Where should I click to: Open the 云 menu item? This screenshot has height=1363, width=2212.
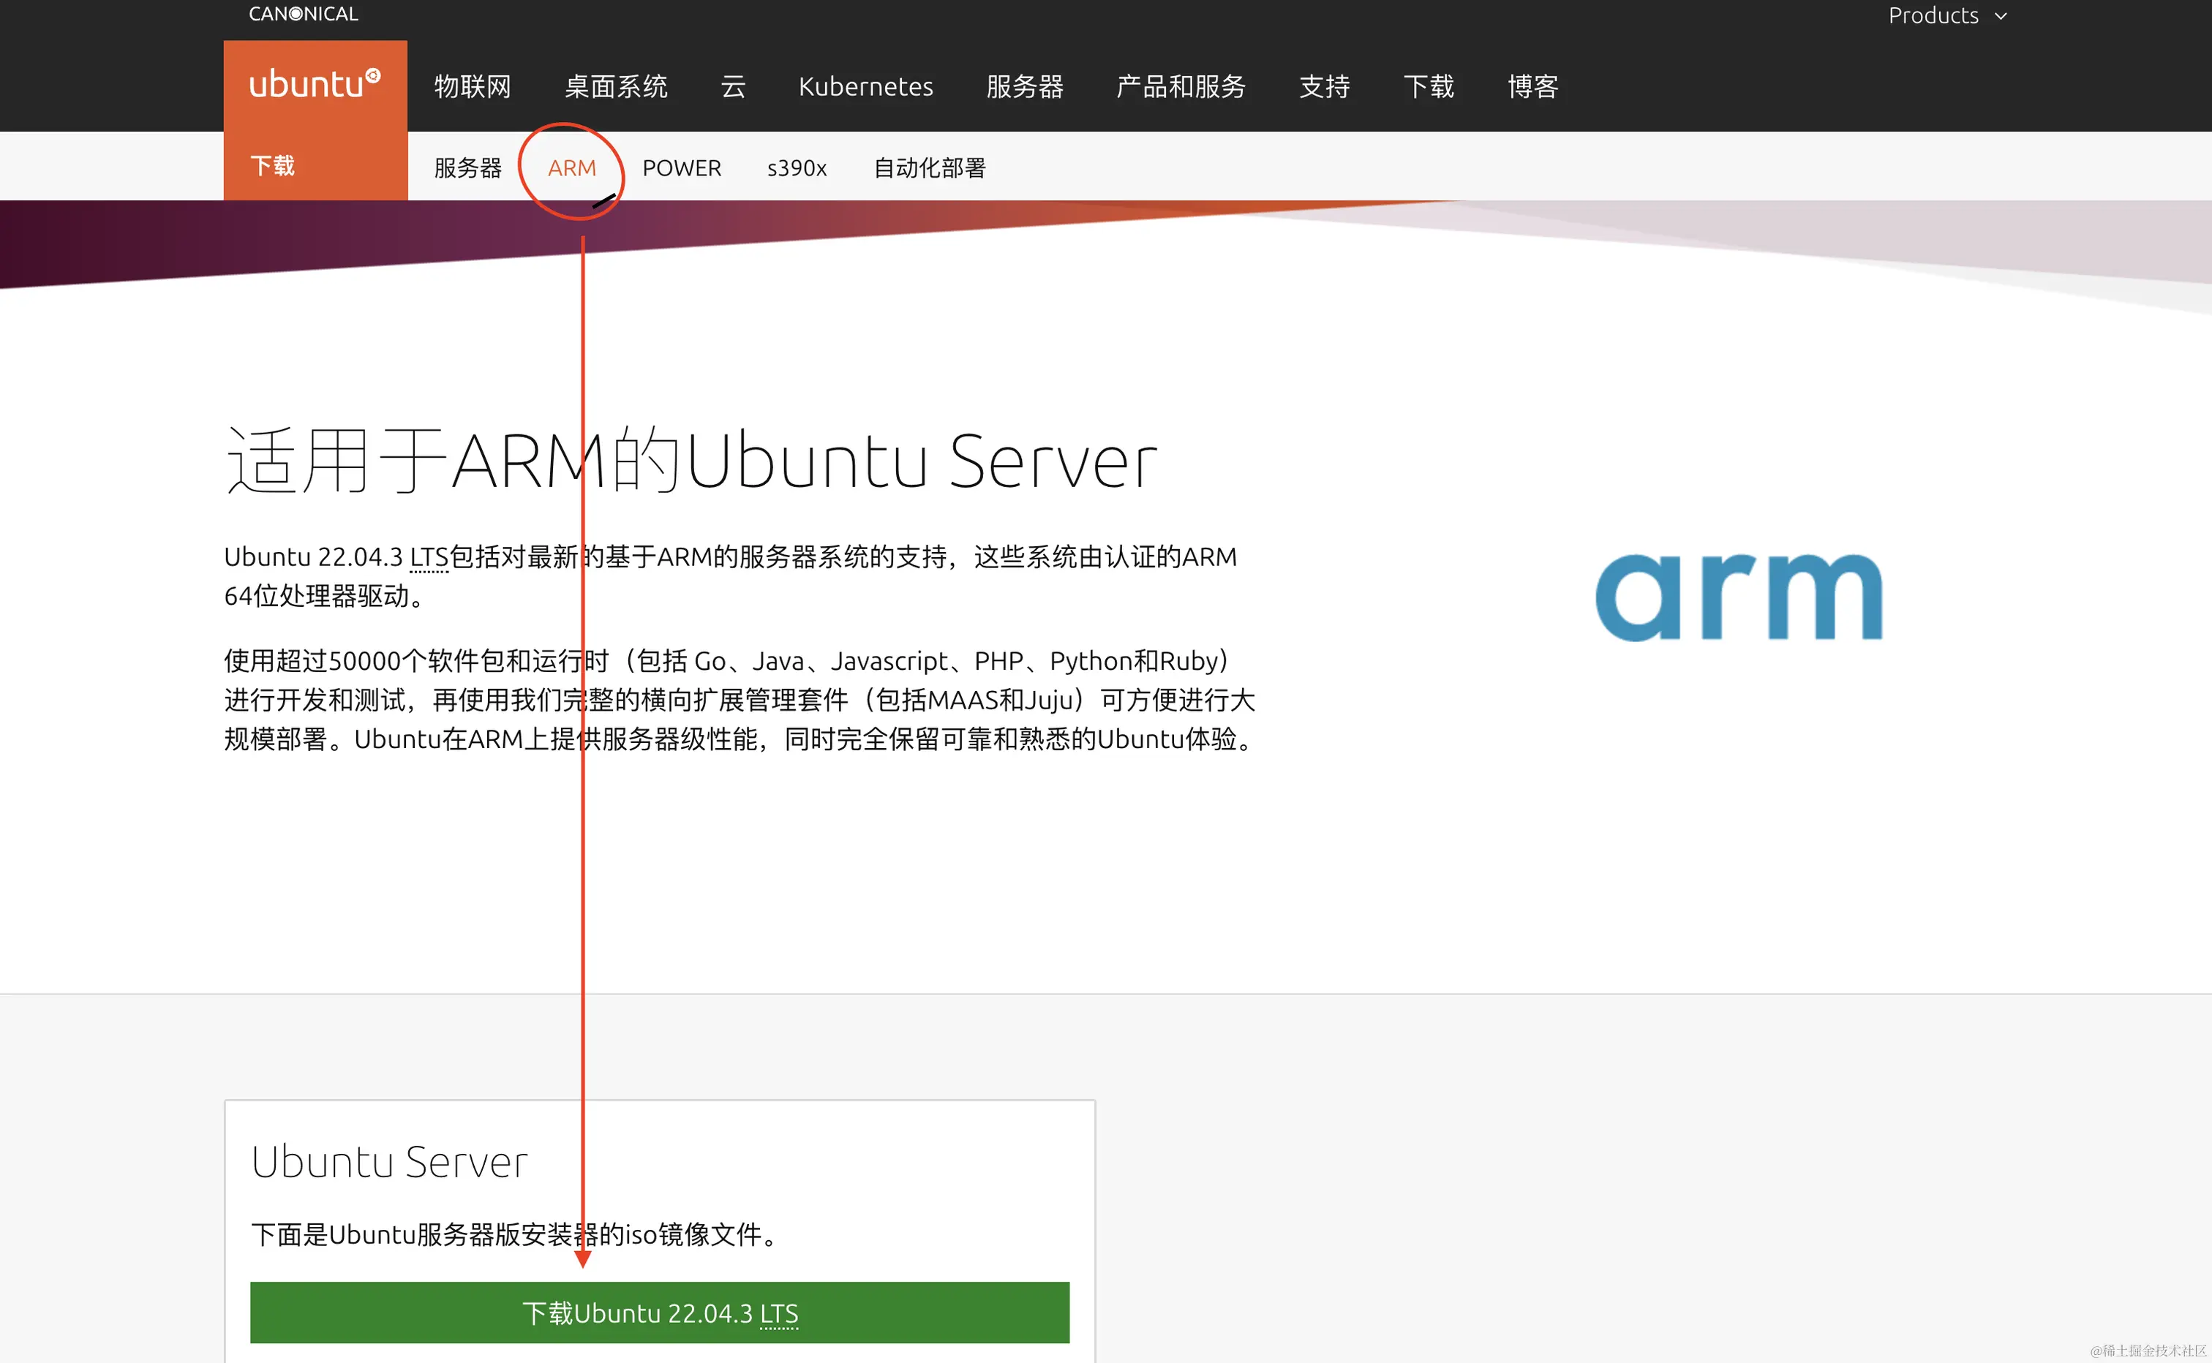tap(733, 86)
